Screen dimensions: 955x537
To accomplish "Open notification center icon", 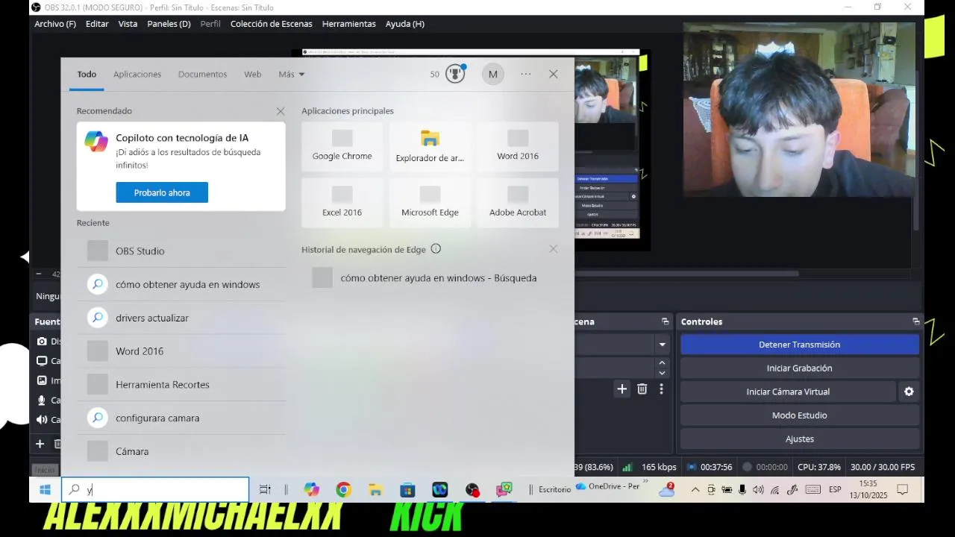I will tap(903, 489).
